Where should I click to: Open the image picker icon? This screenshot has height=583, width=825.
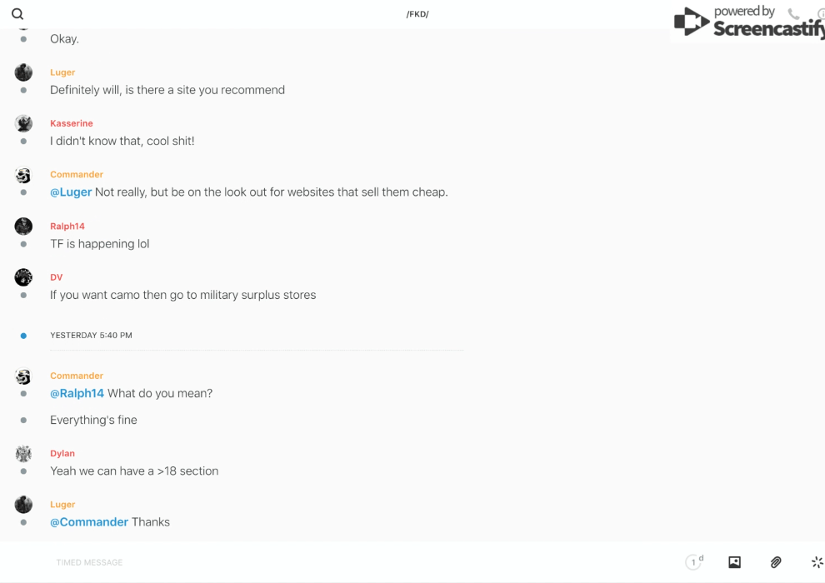734,562
